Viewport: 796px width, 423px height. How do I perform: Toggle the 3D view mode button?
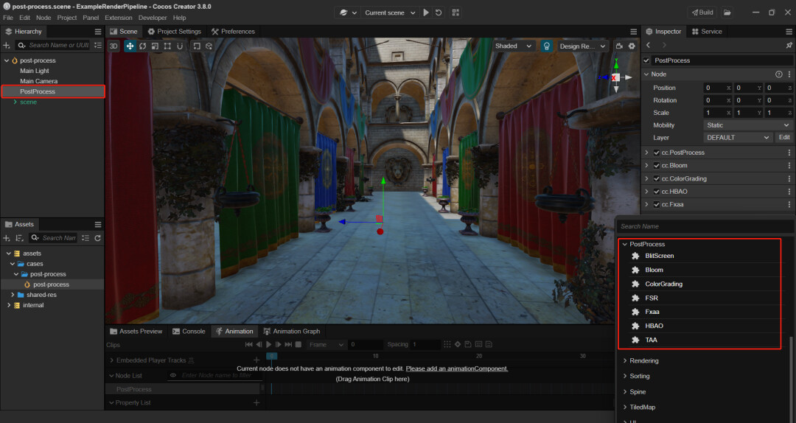point(114,46)
